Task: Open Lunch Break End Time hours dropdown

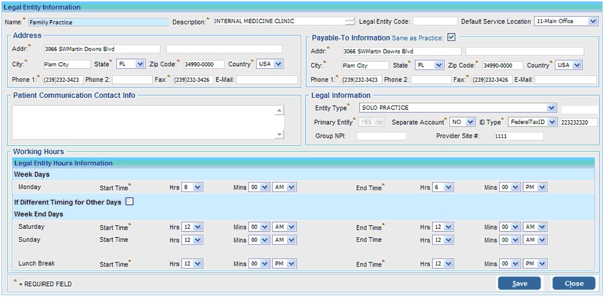Action: (x=443, y=264)
